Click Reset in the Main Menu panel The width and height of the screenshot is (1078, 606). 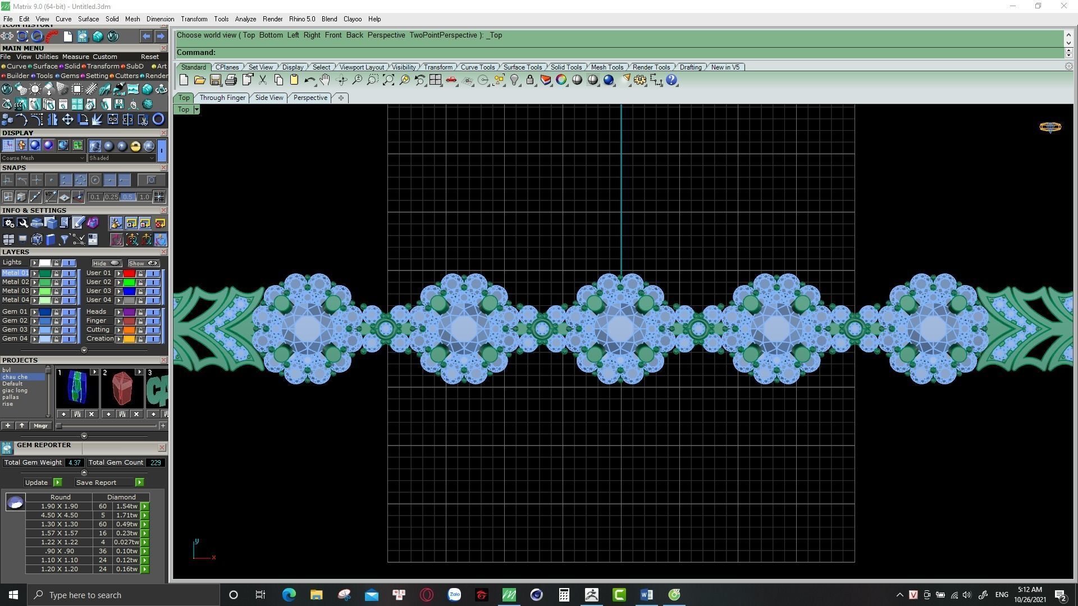coord(149,57)
